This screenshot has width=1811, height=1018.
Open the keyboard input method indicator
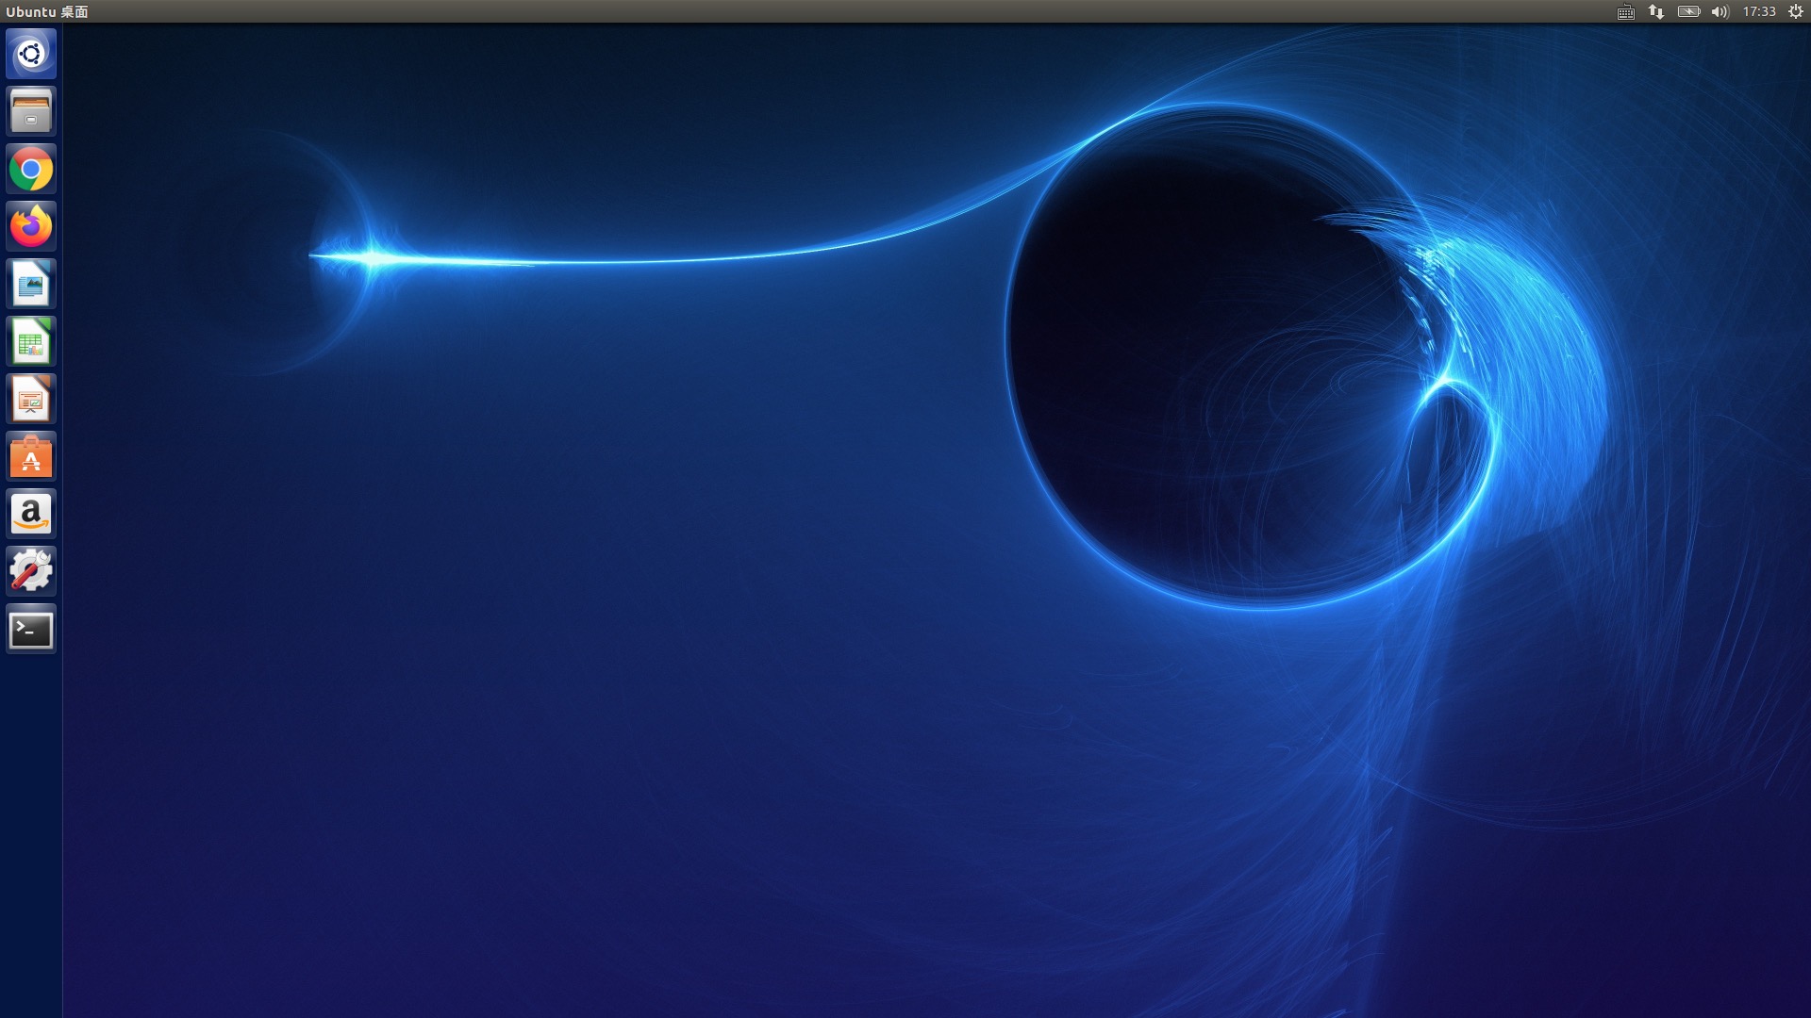coord(1625,12)
